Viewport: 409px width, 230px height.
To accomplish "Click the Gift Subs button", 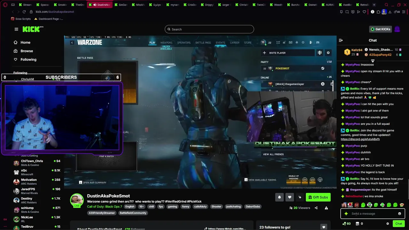I will (318, 197).
